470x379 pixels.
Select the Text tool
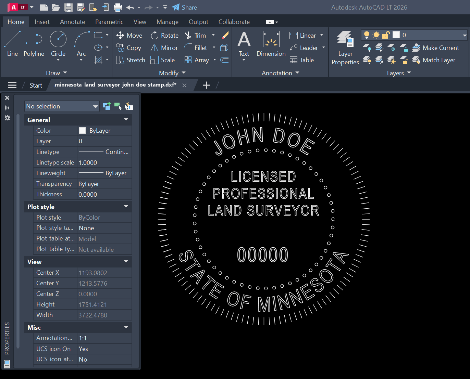coord(244,44)
